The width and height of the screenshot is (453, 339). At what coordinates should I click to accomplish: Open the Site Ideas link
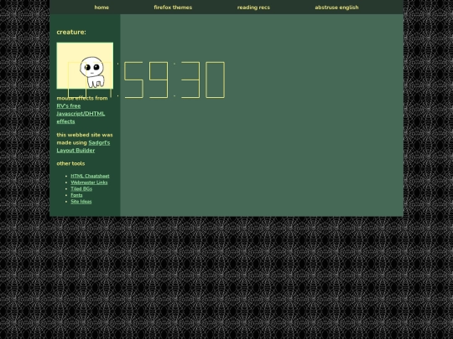click(81, 201)
